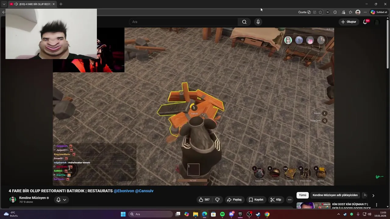Click the YouTube search input field

tap(183, 22)
